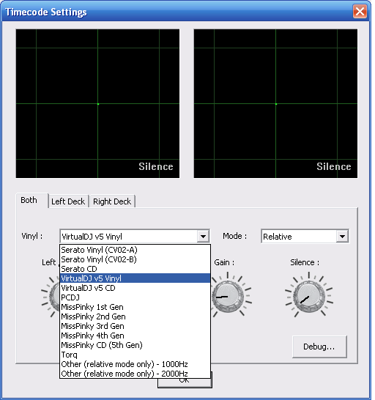Select highlighted VirtualDJ v5 Vinyl entry

coord(135,278)
